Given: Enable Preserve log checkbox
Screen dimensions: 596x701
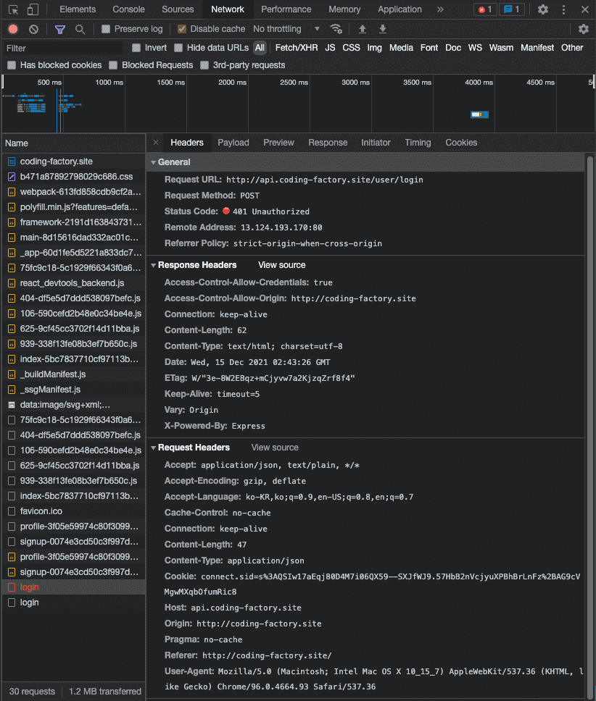Looking at the screenshot, I should point(106,29).
